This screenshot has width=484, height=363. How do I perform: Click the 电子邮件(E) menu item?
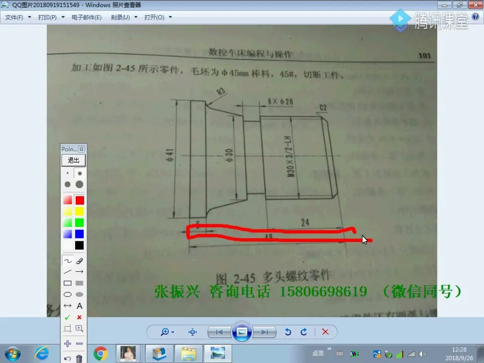point(87,17)
